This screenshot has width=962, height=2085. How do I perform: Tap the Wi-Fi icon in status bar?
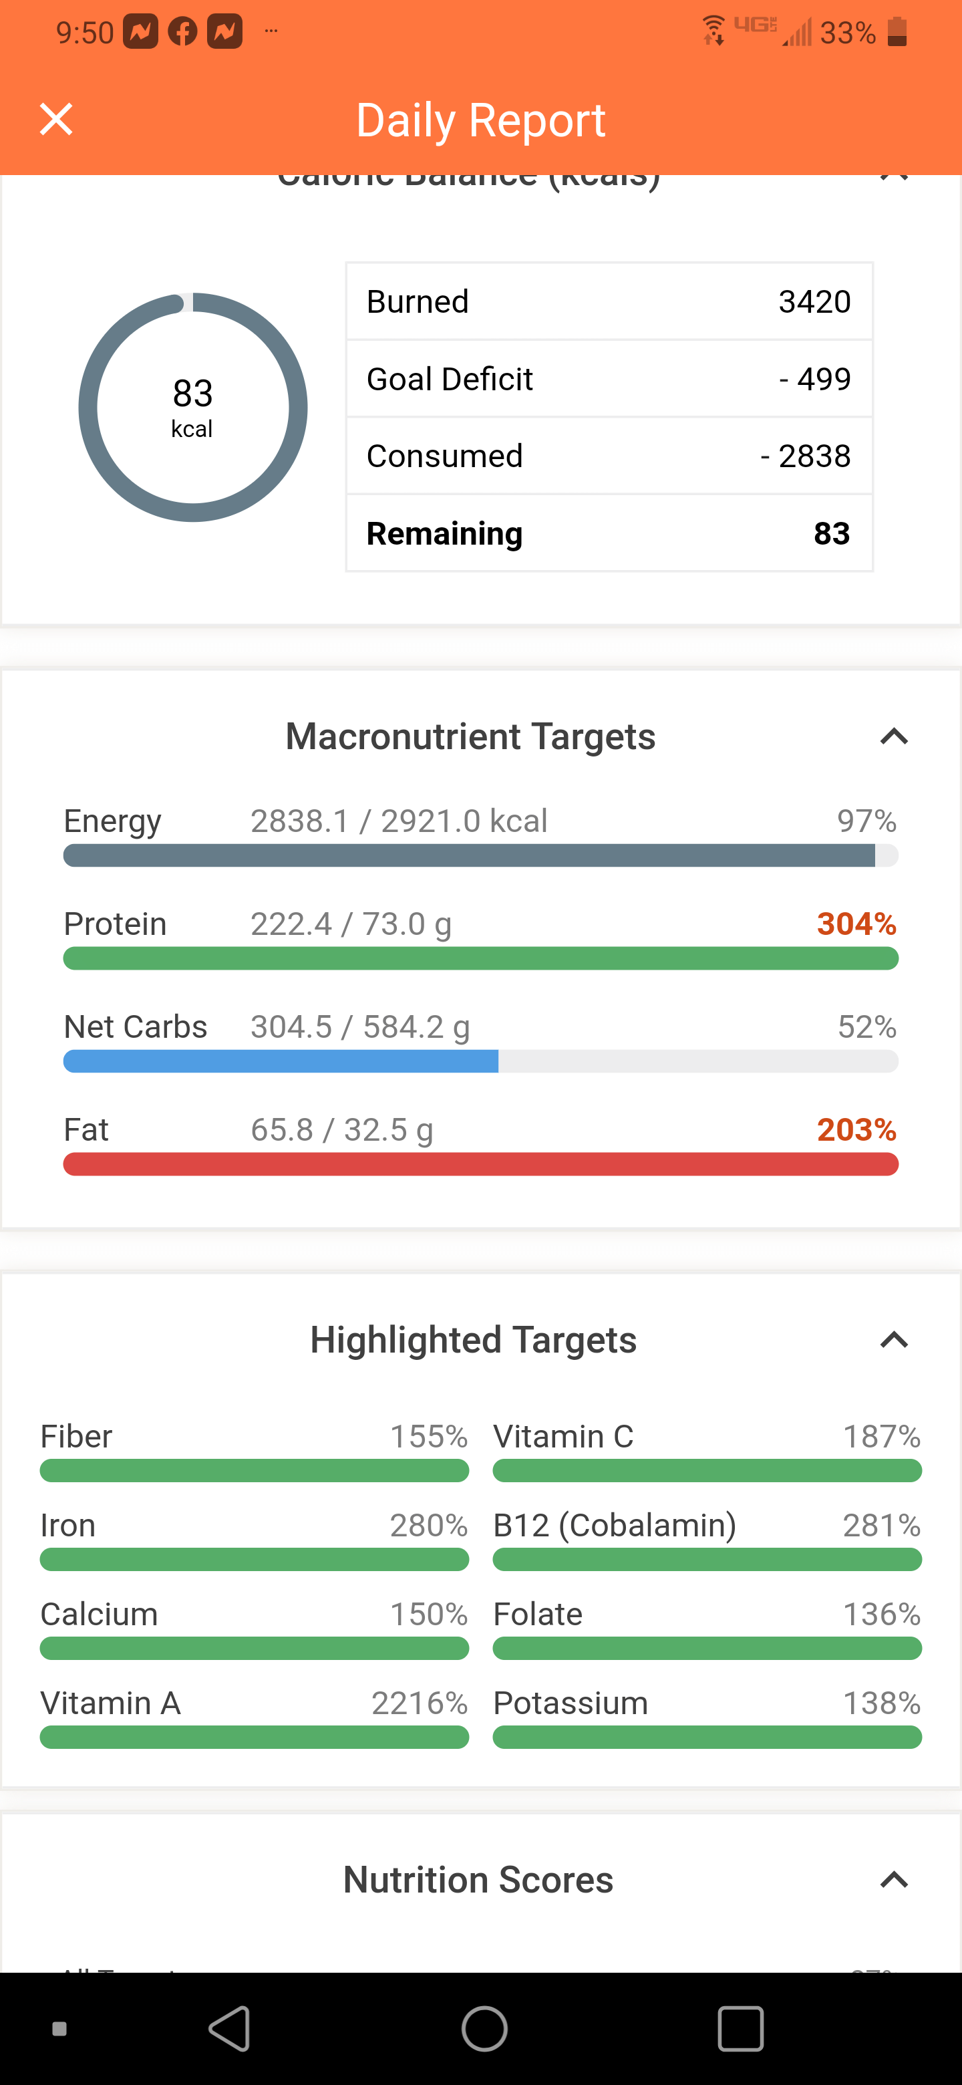[713, 30]
